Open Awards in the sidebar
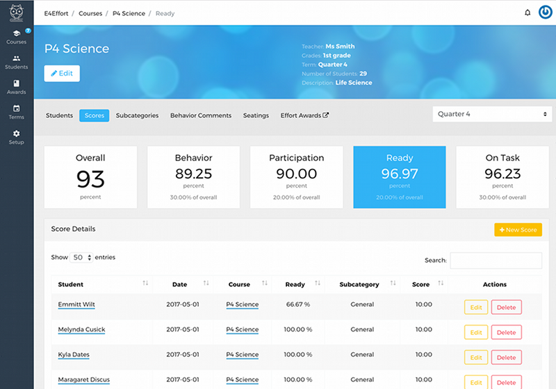The width and height of the screenshot is (556, 389). 16,88
